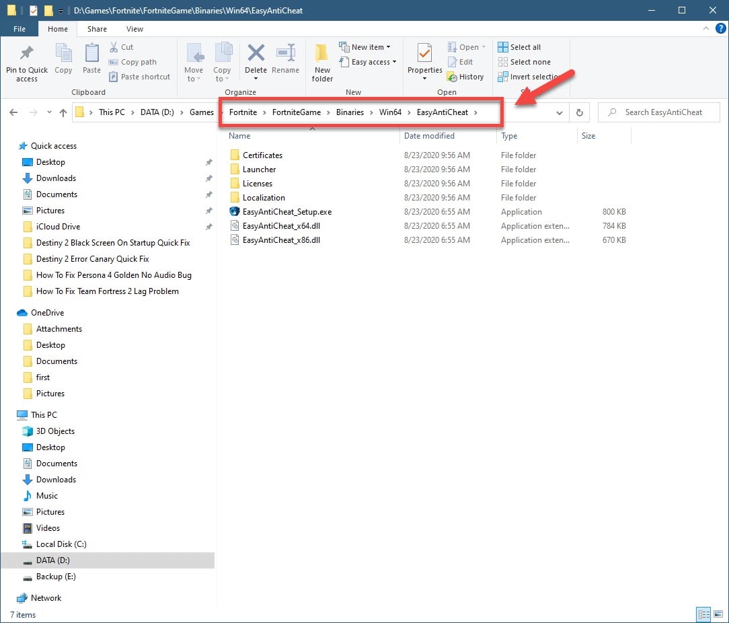The image size is (729, 623).
Task: Switch to large icons view layout
Action: pyautogui.click(x=718, y=614)
